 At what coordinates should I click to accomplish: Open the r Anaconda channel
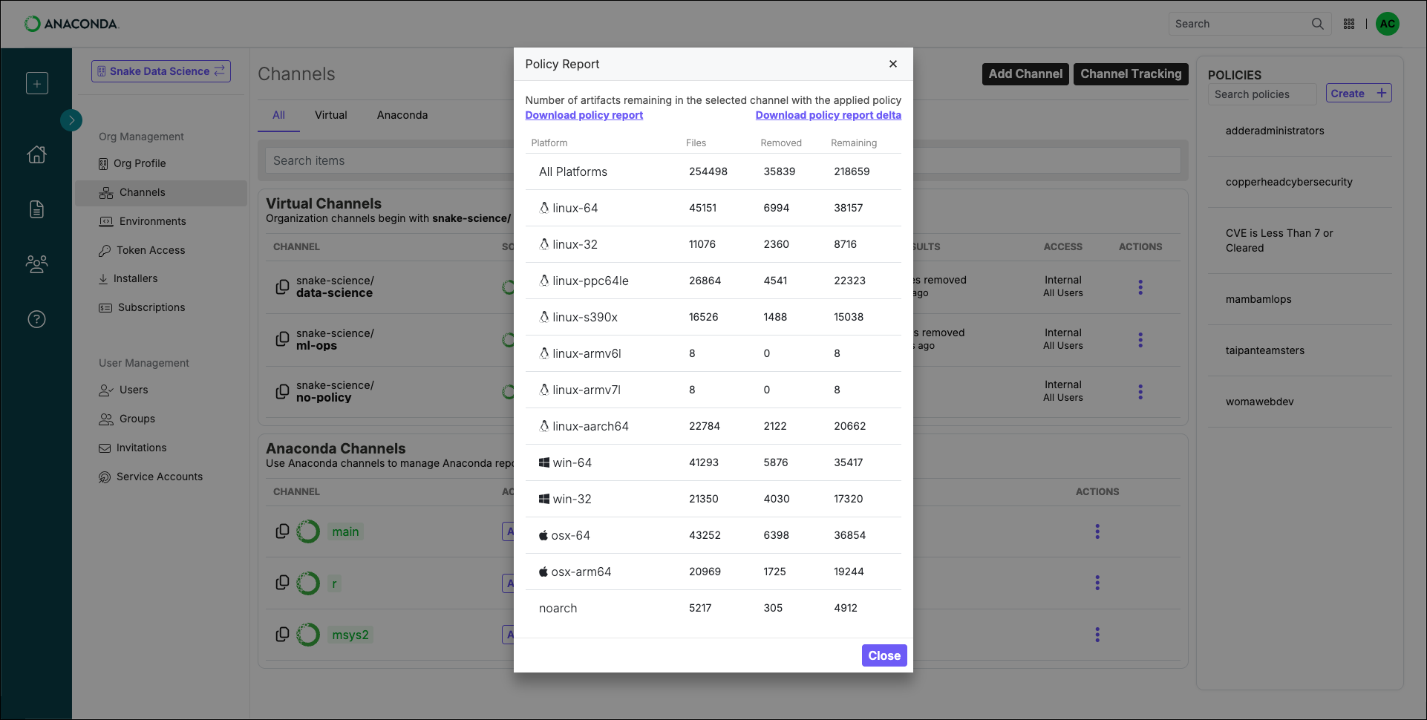[334, 583]
